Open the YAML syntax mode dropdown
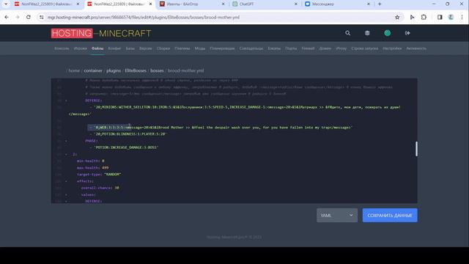This screenshot has height=264, width=469. (337, 215)
